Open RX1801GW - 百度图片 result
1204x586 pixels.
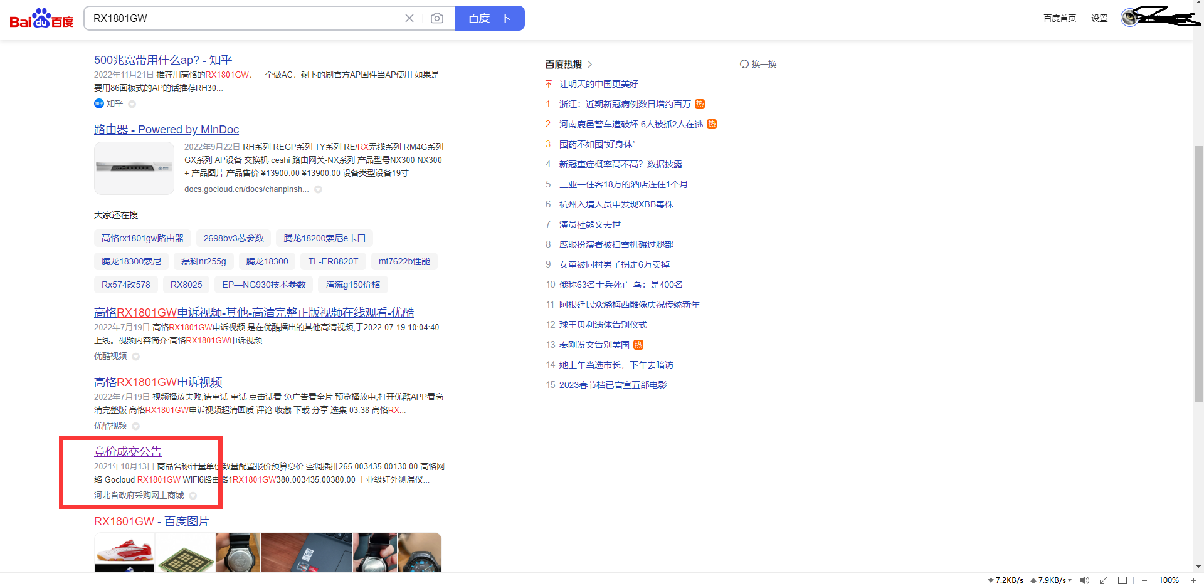click(x=152, y=521)
